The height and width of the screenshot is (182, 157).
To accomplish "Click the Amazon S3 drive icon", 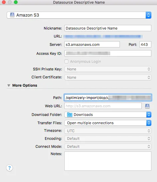I will coord(12,15).
